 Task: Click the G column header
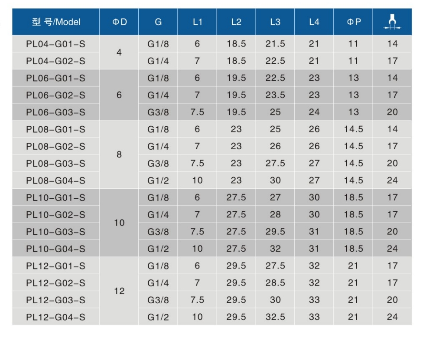coord(158,22)
